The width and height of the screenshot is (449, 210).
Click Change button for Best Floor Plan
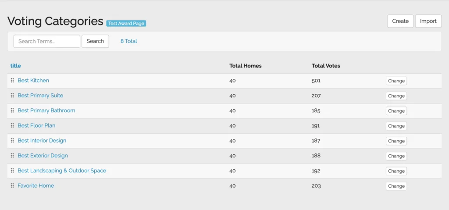(396, 126)
